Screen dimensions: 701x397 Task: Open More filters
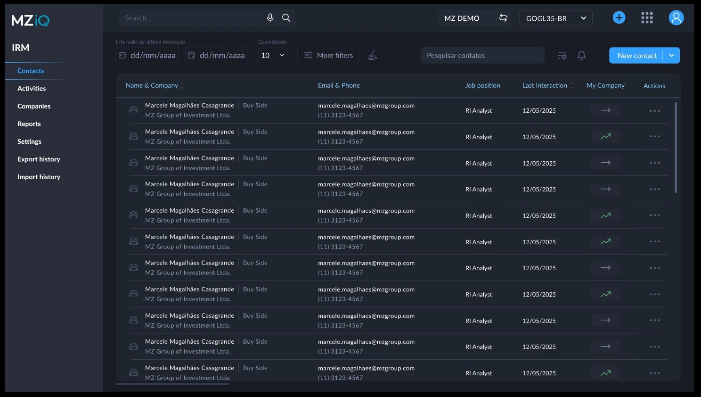click(328, 55)
